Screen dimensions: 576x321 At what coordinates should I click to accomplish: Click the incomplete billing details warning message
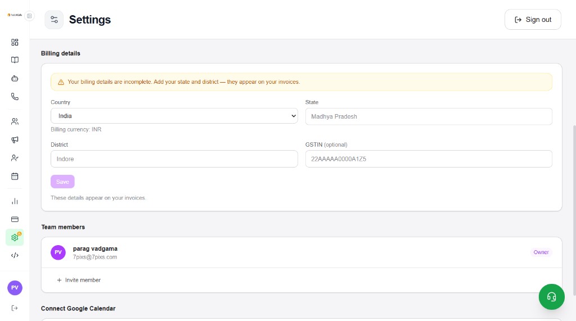[x=184, y=82]
